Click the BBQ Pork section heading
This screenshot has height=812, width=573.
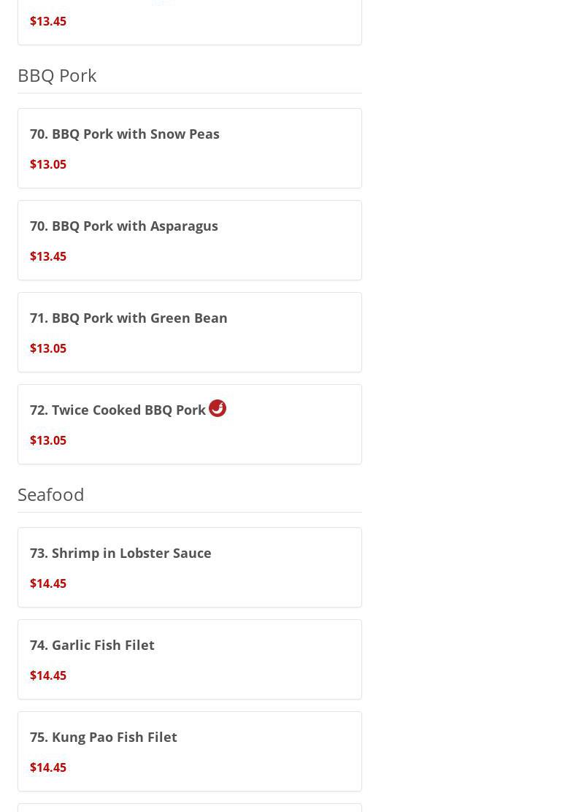(57, 75)
